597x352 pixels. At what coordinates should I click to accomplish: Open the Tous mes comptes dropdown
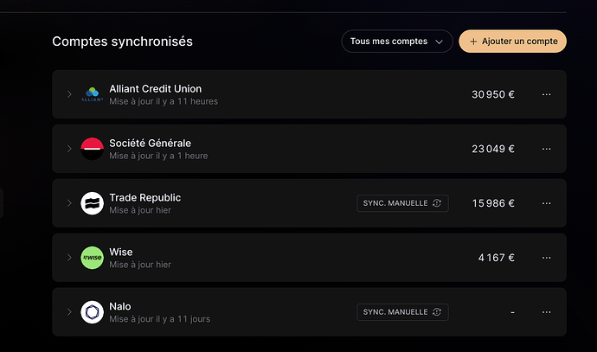pyautogui.click(x=397, y=41)
